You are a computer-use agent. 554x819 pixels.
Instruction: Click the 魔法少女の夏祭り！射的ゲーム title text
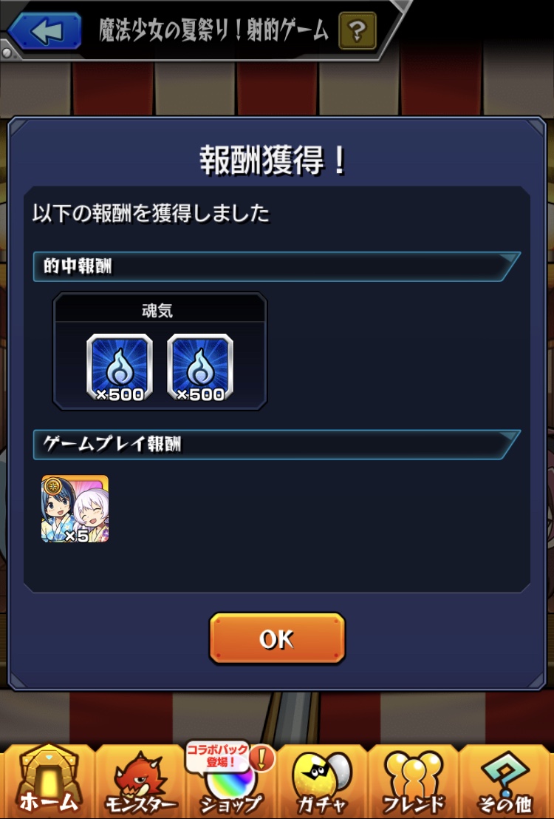pyautogui.click(x=214, y=31)
